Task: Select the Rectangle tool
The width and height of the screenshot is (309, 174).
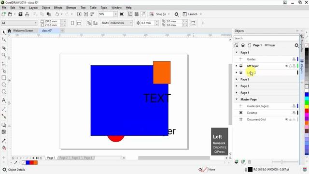Action: (4, 78)
